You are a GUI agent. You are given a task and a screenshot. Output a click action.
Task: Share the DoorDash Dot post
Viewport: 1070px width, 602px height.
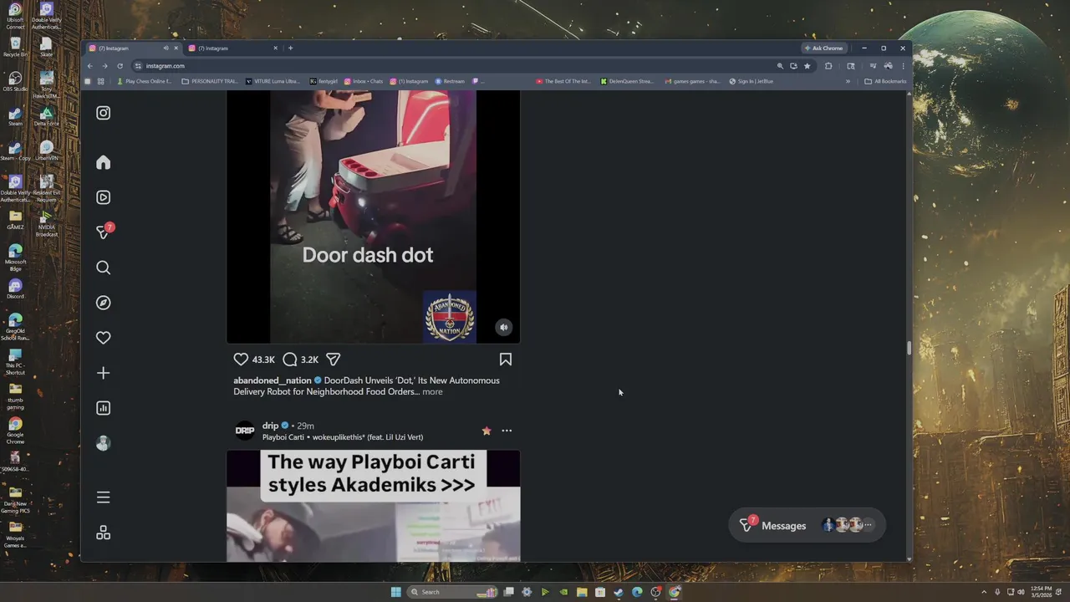[x=333, y=359]
